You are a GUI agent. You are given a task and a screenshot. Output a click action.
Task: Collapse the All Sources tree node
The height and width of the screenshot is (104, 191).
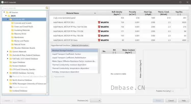click(x=4, y=12)
